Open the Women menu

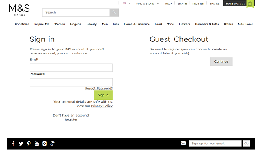pyautogui.click(x=59, y=24)
